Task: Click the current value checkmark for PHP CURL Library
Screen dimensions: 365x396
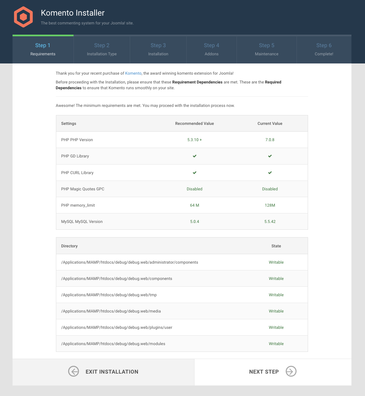Action: tap(270, 173)
